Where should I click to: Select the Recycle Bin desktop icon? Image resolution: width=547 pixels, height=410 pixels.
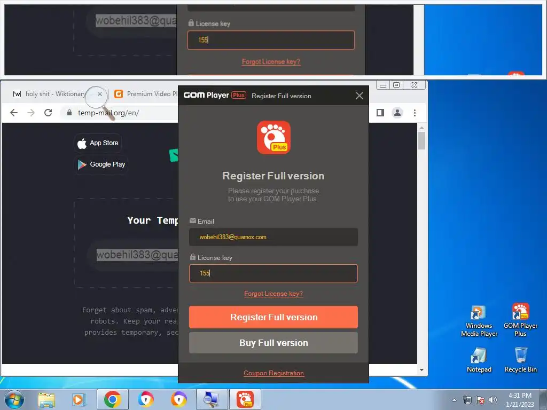(x=520, y=360)
